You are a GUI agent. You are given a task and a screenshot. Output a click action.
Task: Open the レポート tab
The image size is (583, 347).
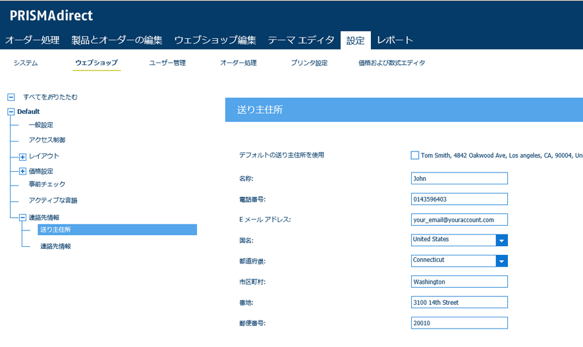click(x=395, y=40)
